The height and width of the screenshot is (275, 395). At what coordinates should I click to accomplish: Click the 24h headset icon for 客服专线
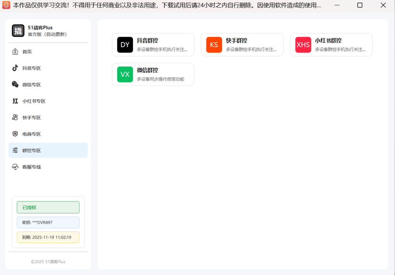[15, 167]
